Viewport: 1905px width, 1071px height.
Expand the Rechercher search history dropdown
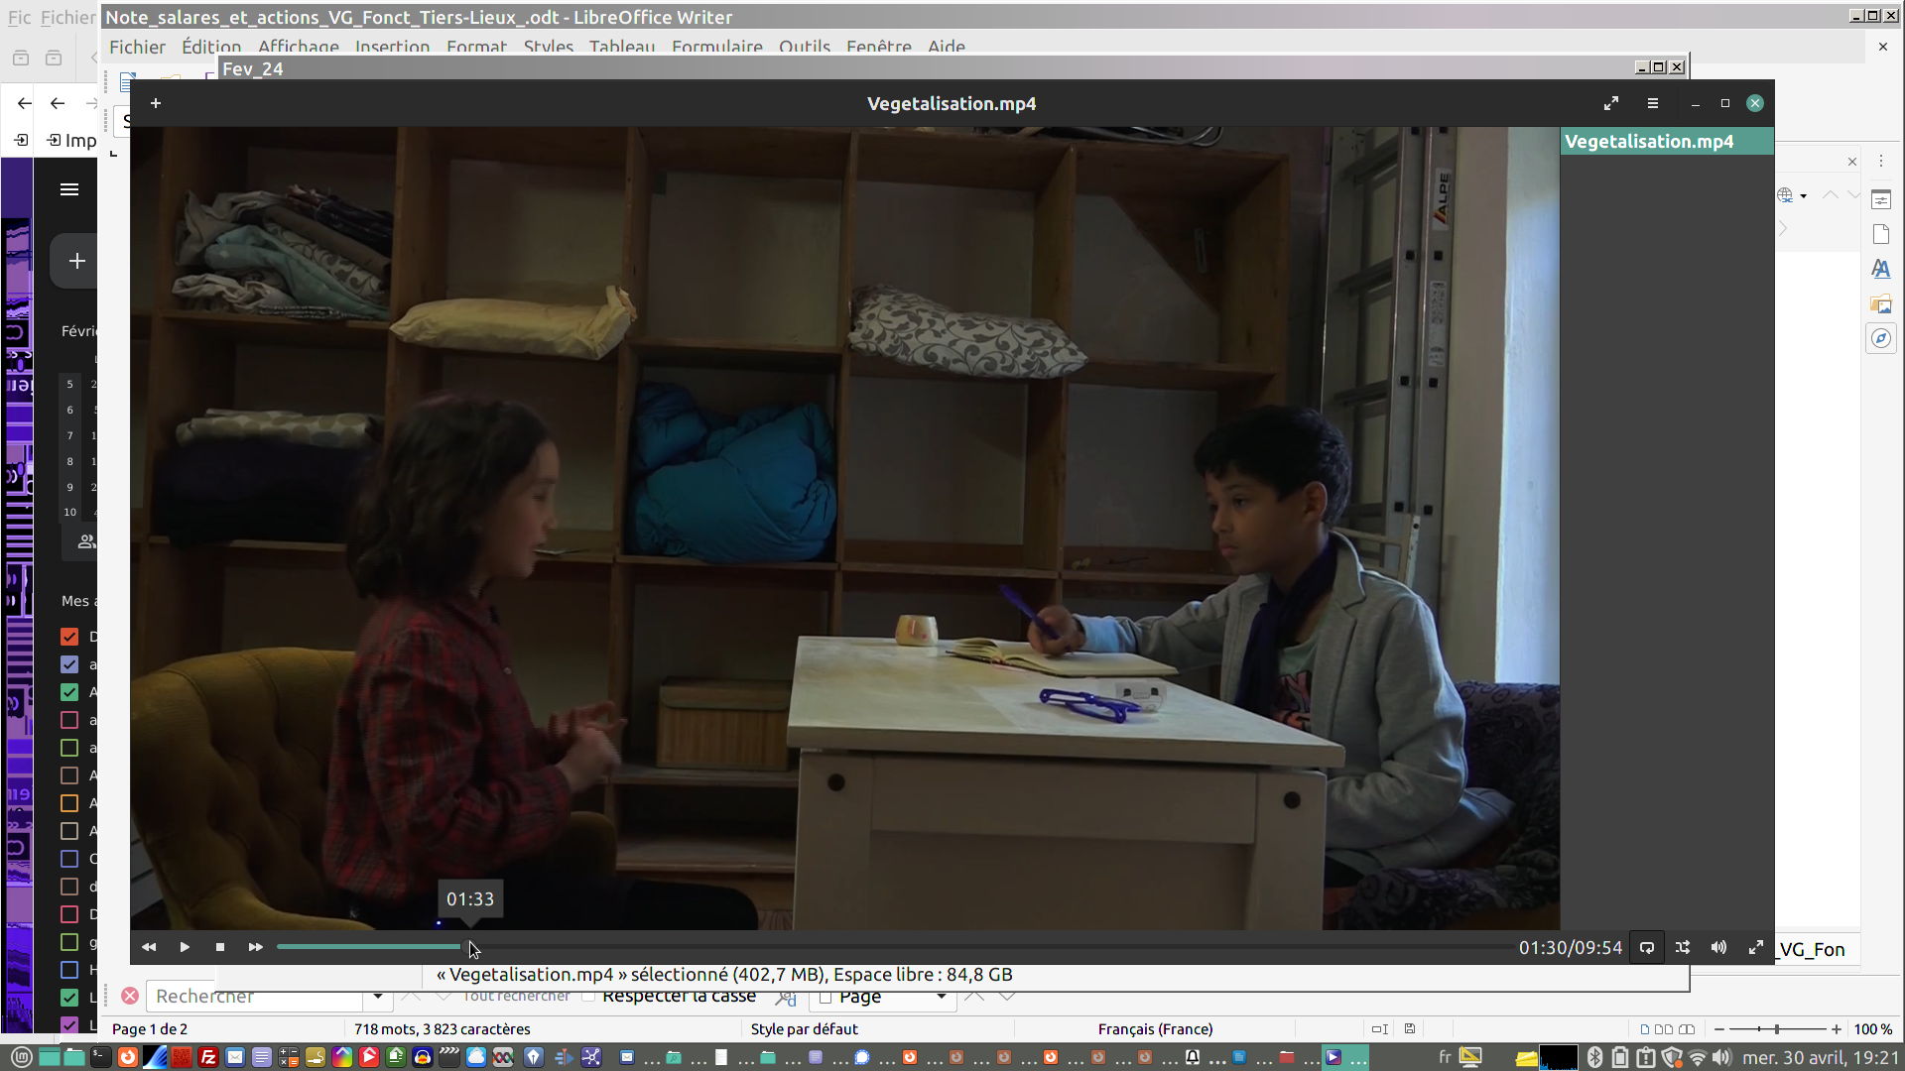pos(378,996)
